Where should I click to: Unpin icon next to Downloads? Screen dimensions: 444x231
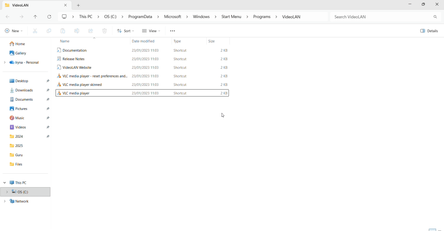tap(48, 90)
